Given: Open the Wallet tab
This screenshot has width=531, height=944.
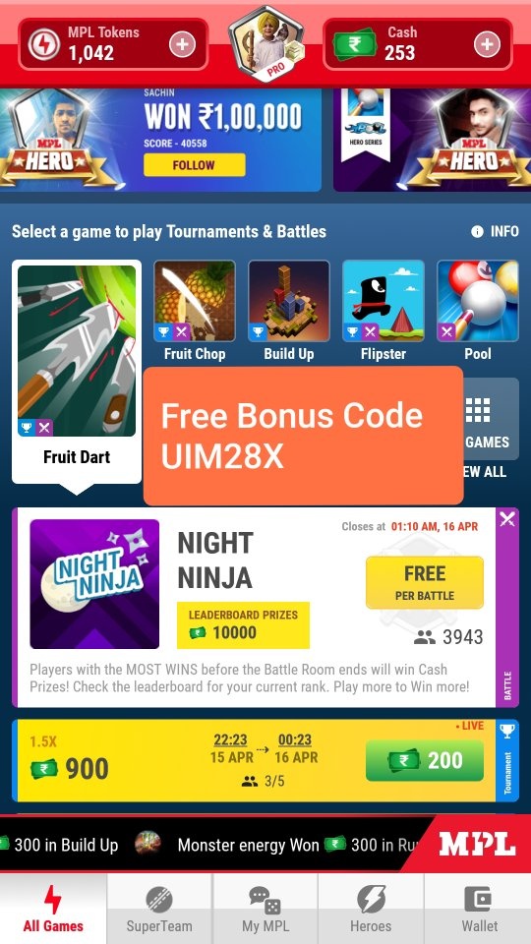Looking at the screenshot, I should click(479, 909).
